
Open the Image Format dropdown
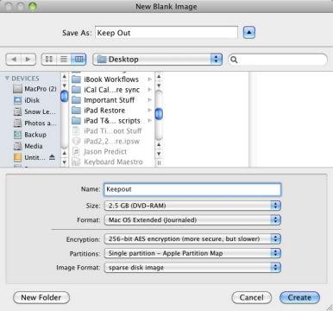pyautogui.click(x=192, y=268)
